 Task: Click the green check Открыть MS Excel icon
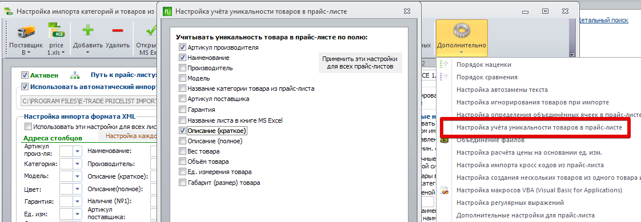151,31
